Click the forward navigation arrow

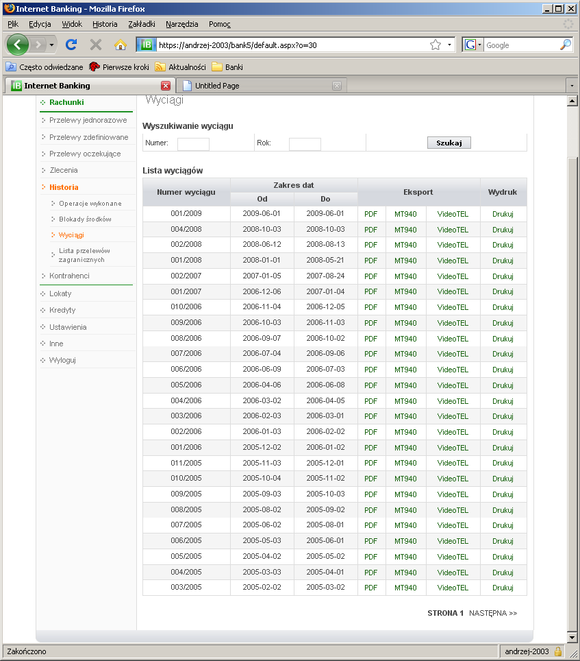[38, 45]
